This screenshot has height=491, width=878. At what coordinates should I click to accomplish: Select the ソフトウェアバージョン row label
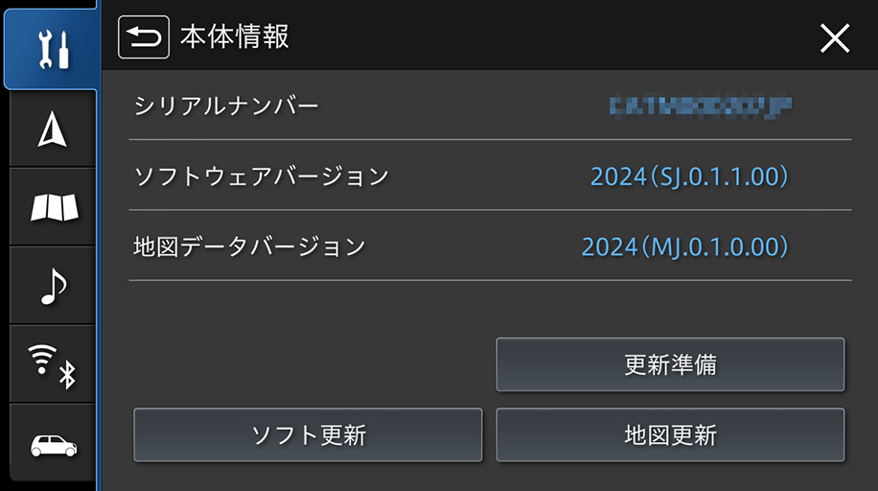coord(261,176)
